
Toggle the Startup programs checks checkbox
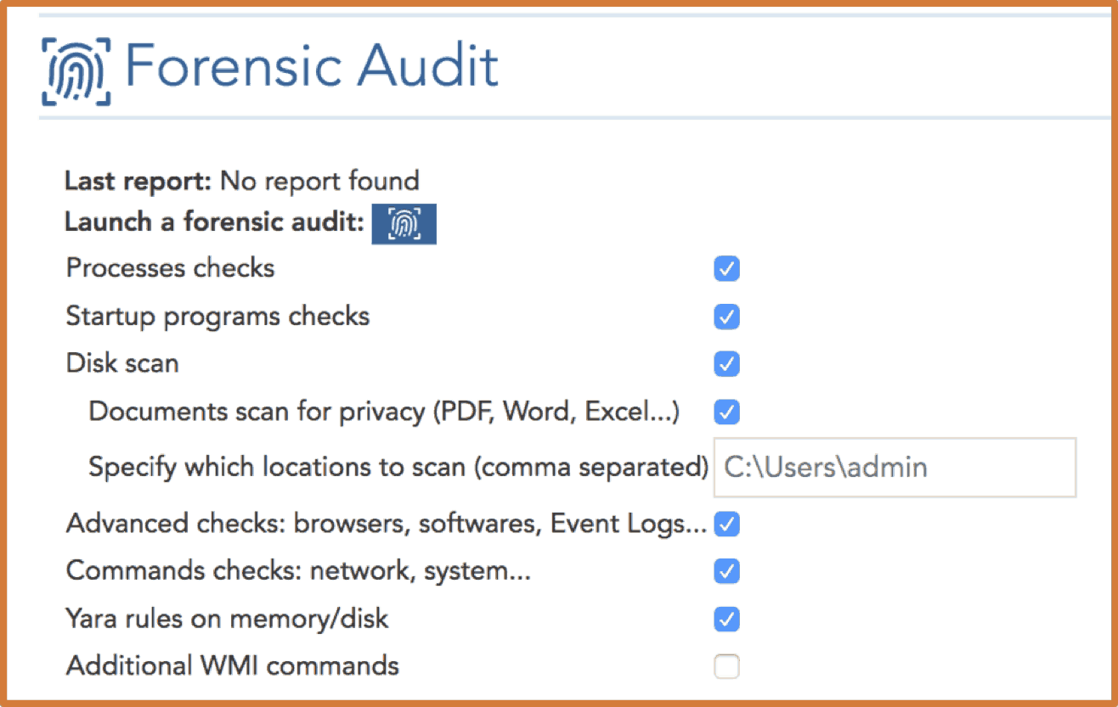(726, 317)
